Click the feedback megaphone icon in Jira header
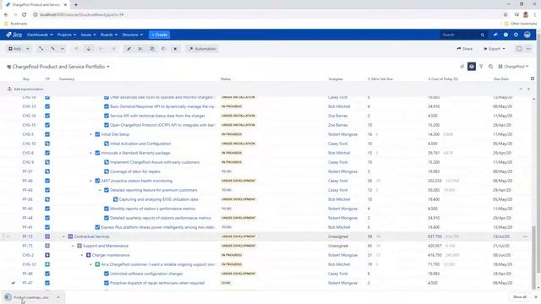This screenshot has width=541, height=304. (x=496, y=35)
